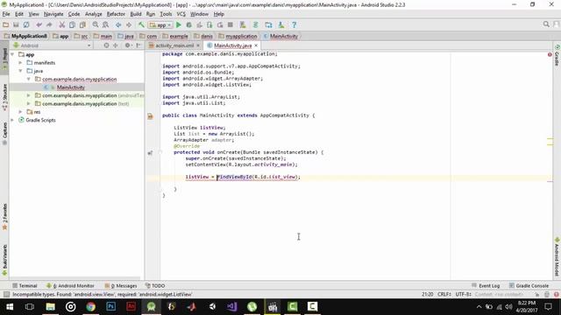Open Project panel settings gear icon
Image resolution: width=561 pixels, height=315 pixels.
click(x=127, y=45)
